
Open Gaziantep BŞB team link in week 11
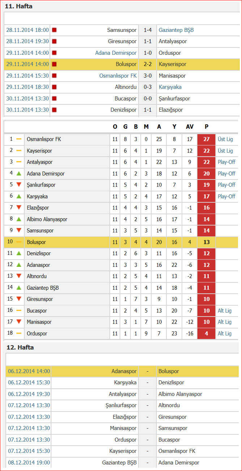tap(176, 30)
